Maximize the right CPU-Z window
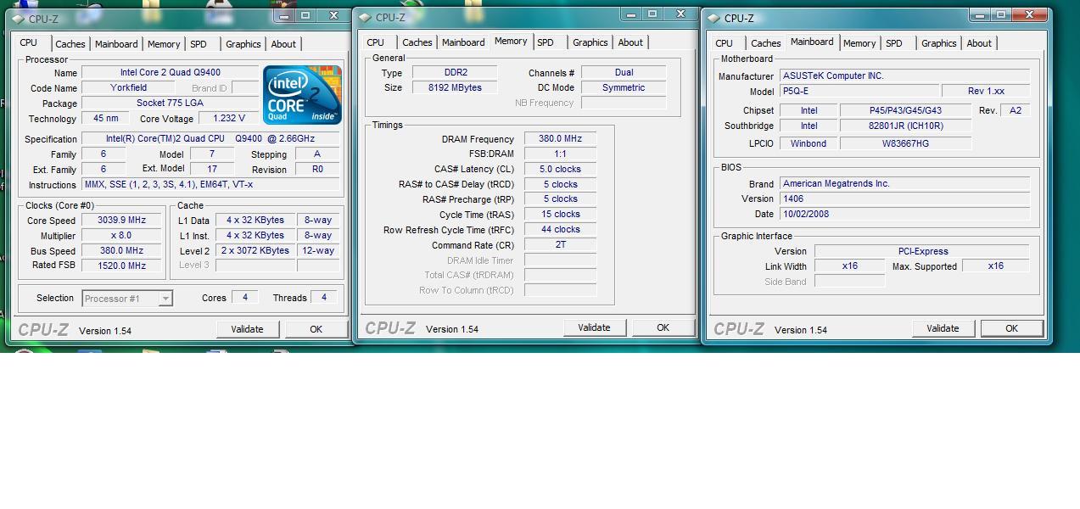This screenshot has height=509, width=1080. coord(1001,14)
